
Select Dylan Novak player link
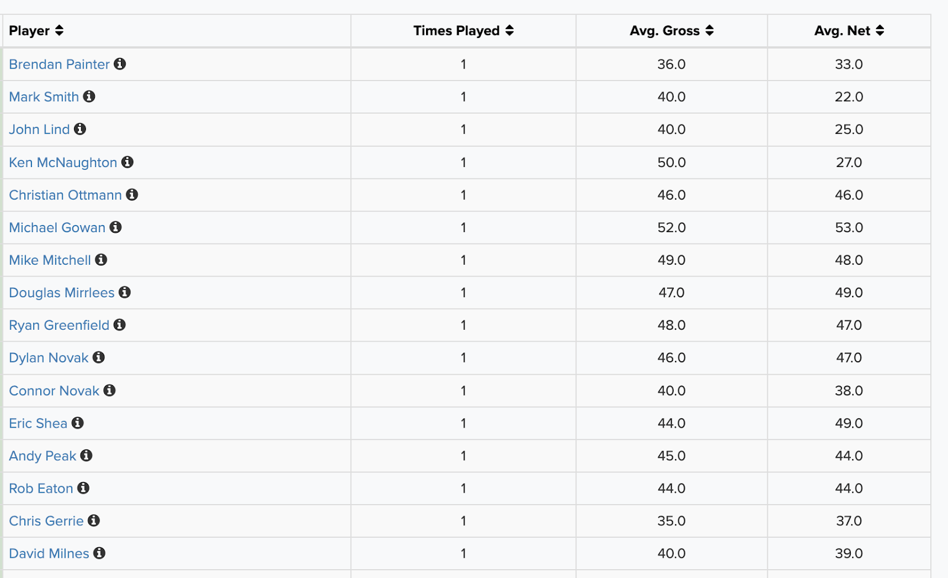tap(49, 358)
